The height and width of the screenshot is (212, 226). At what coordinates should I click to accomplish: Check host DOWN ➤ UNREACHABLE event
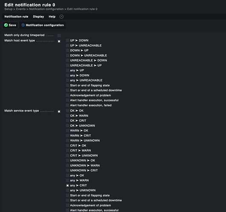pyautogui.click(x=67, y=55)
